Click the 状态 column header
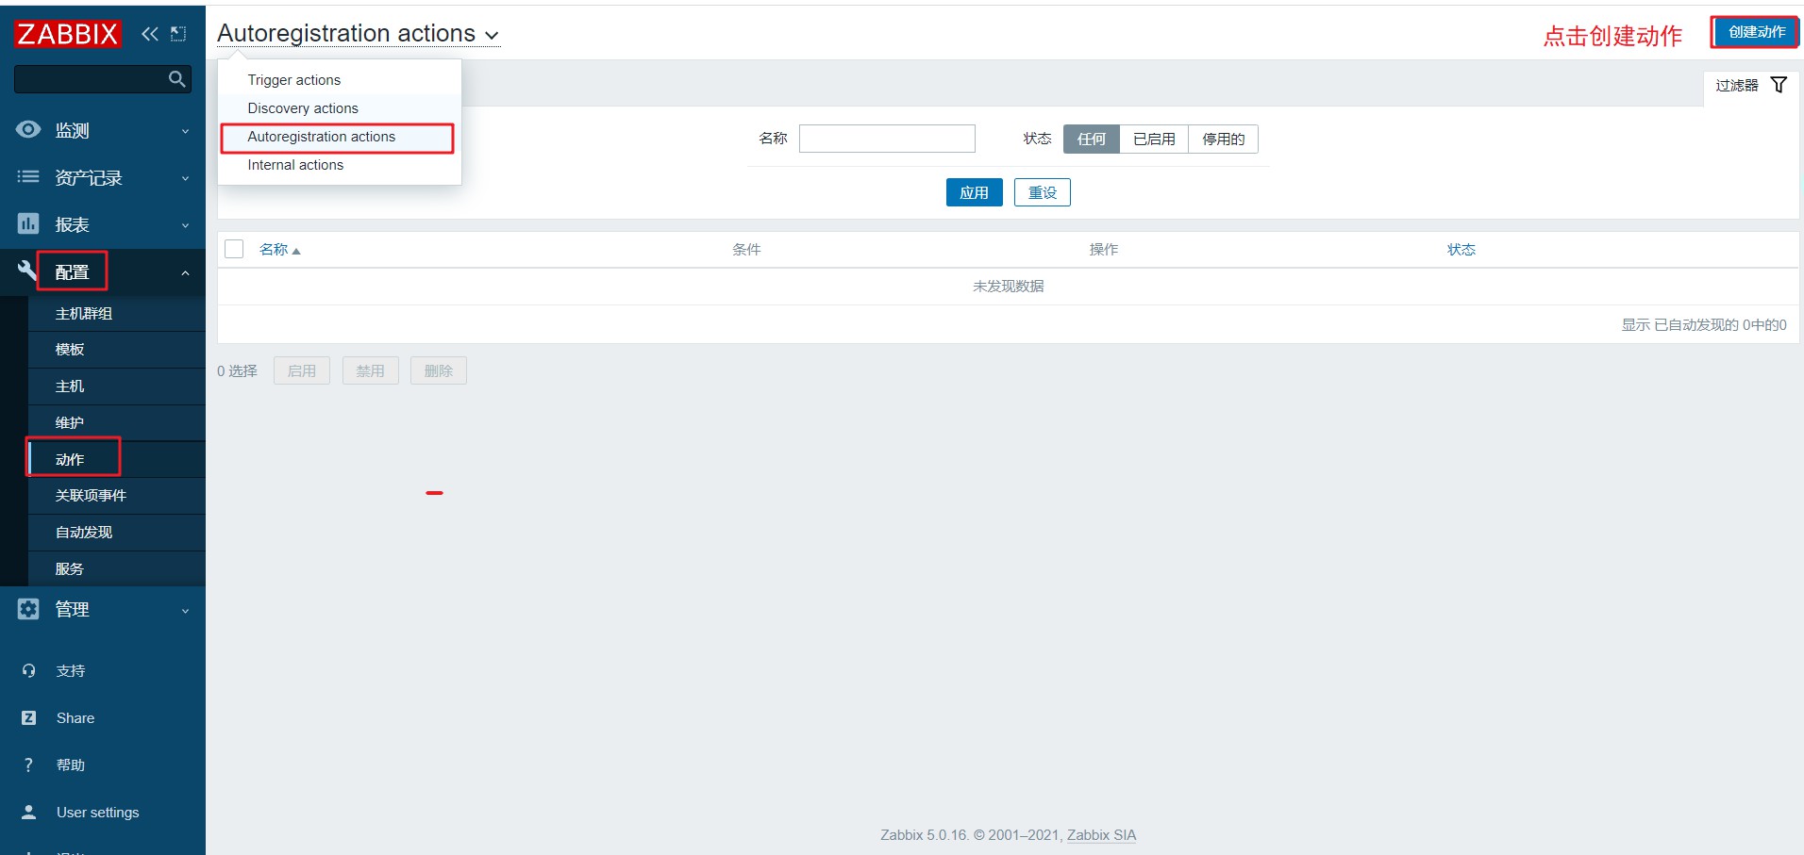Screen dimensions: 1804x855 (1462, 250)
